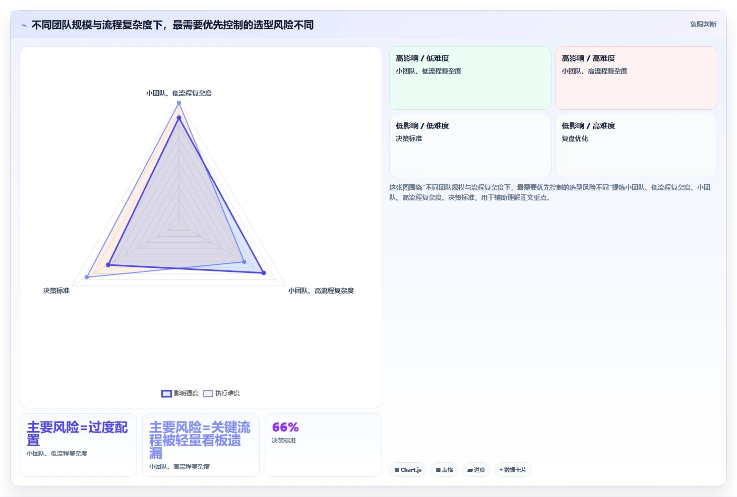
Task: Click the radar axis label 决策标准
Action: tap(56, 291)
